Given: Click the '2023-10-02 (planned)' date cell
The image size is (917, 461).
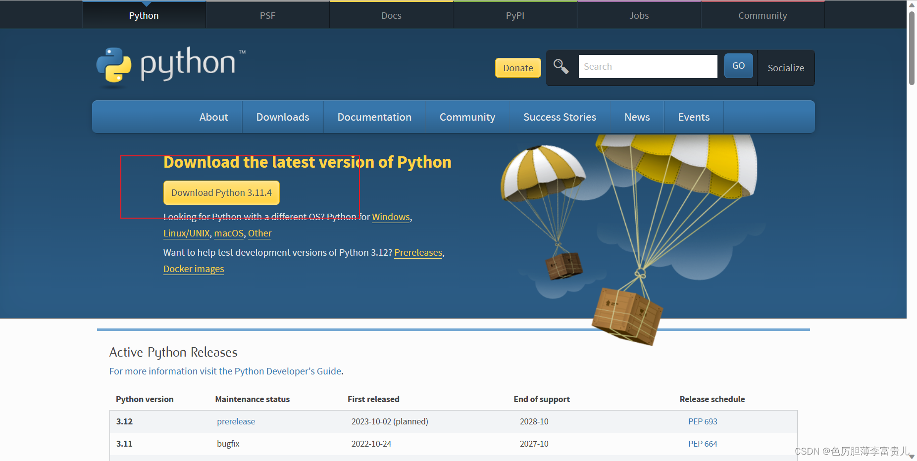Looking at the screenshot, I should pyautogui.click(x=390, y=421).
